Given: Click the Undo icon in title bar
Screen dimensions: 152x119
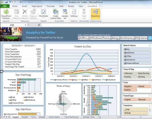Looking at the screenshot, I should [10, 2].
